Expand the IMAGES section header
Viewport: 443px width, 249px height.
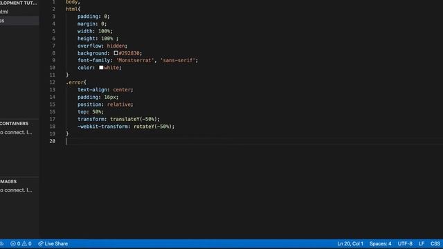8,181
